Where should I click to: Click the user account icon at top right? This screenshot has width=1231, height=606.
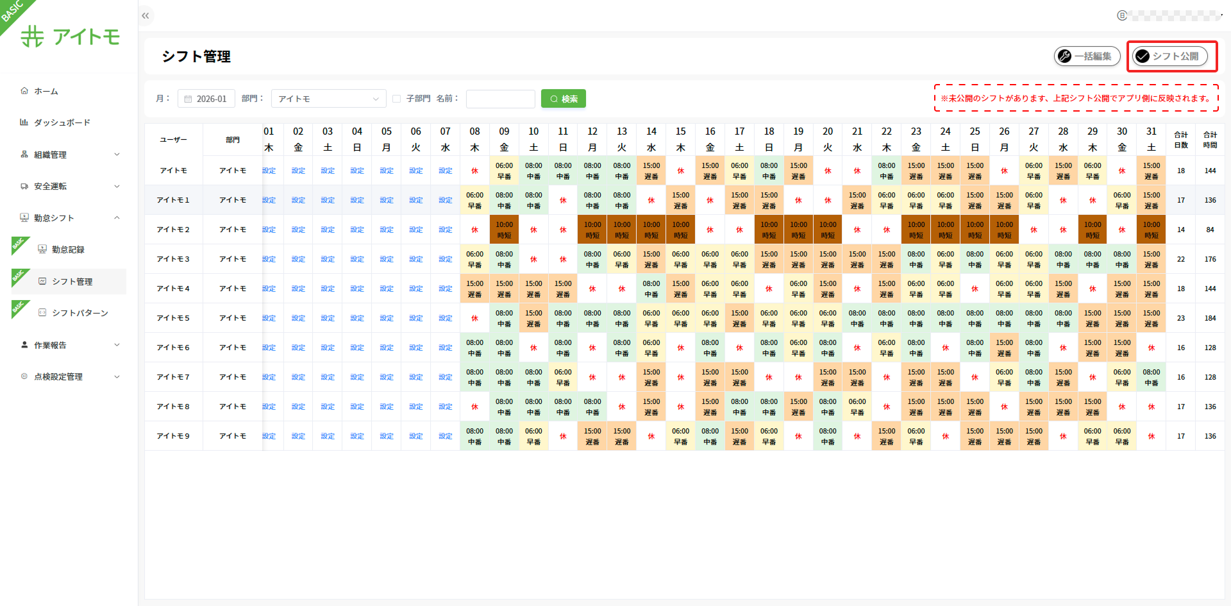1121,15
